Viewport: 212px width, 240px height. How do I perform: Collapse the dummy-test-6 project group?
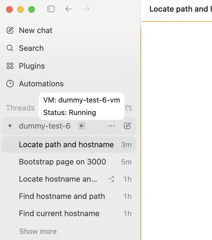coord(10,126)
